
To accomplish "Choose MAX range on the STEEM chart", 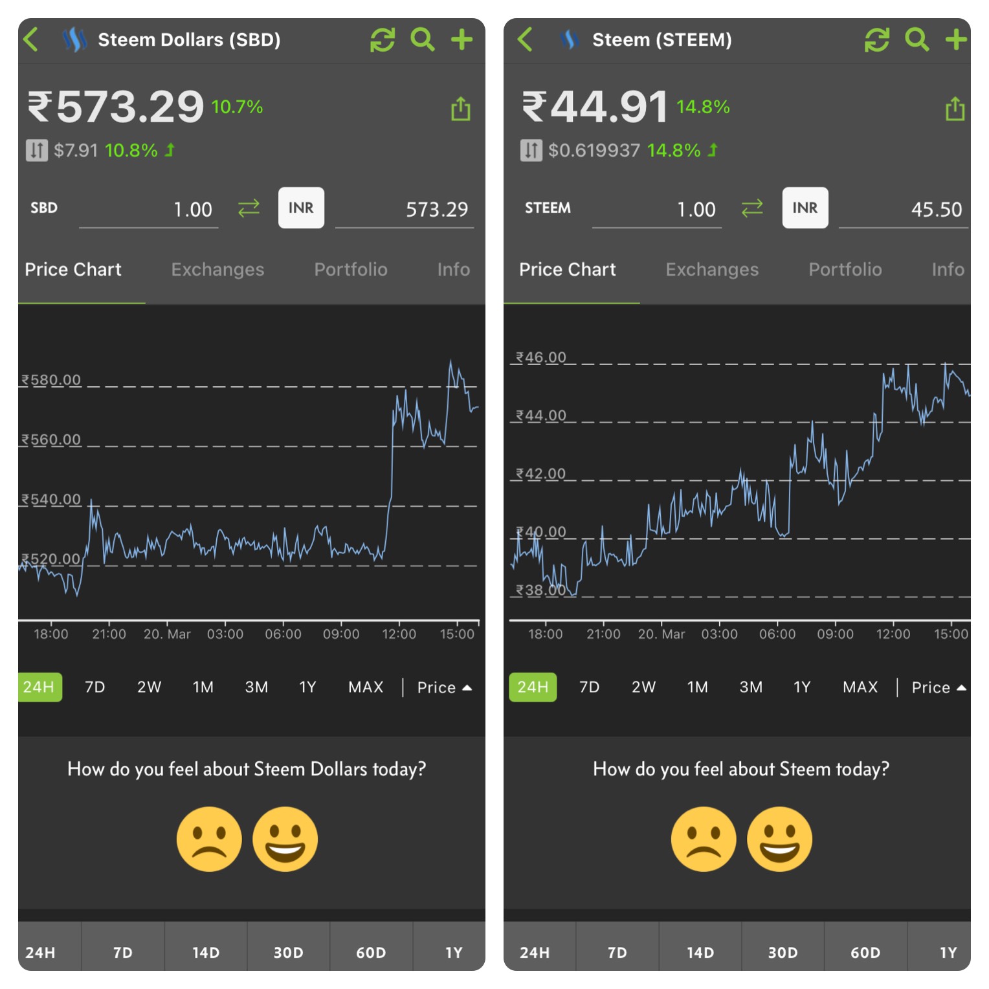I will coord(860,687).
